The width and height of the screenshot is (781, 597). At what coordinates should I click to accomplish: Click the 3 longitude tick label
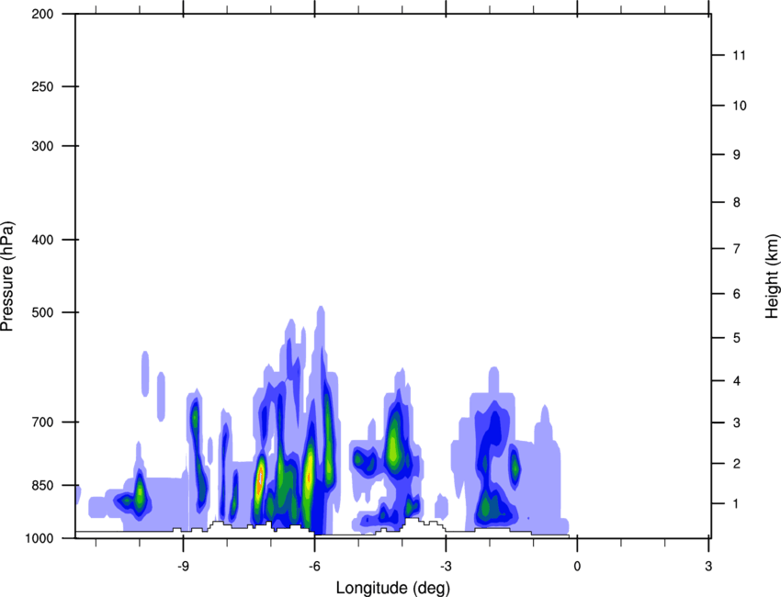708,566
